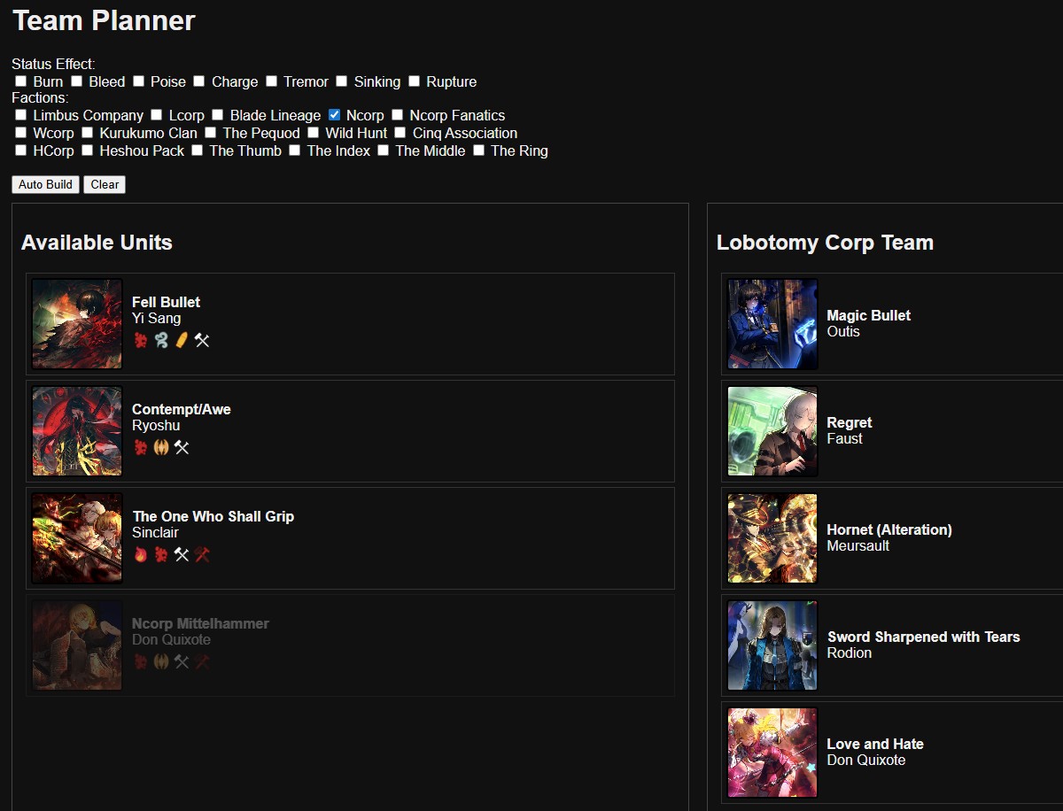Check the Charge status effect box

tap(200, 81)
